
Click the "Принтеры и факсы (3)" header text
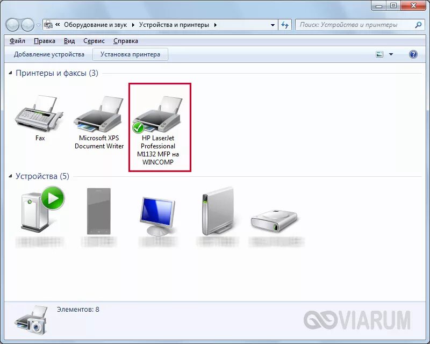pyautogui.click(x=57, y=73)
